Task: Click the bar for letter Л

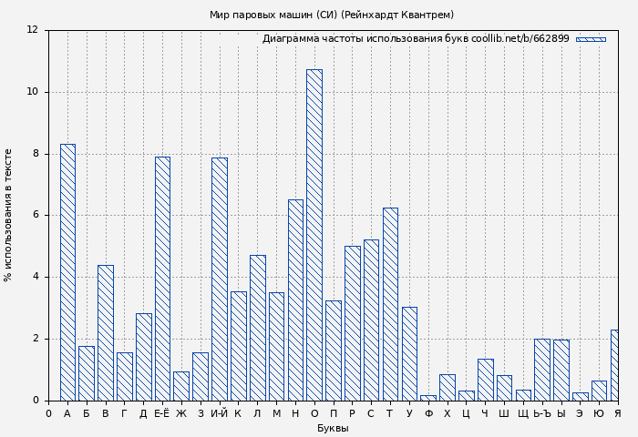Action: 257,328
